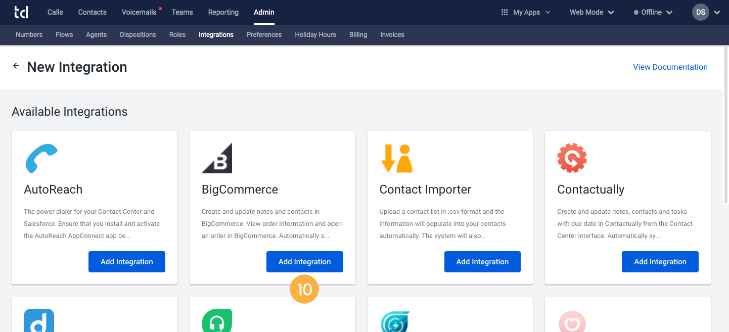Screen dimensions: 729x332
Task: Select the Integrations sub-tab
Action: (216, 34)
